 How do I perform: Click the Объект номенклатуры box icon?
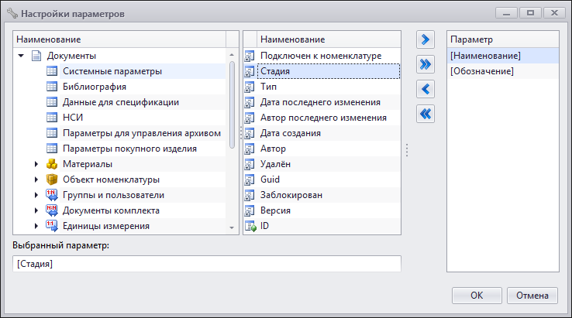[x=52, y=180]
